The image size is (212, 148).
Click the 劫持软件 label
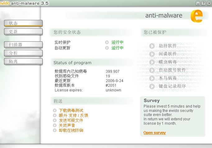168,46
